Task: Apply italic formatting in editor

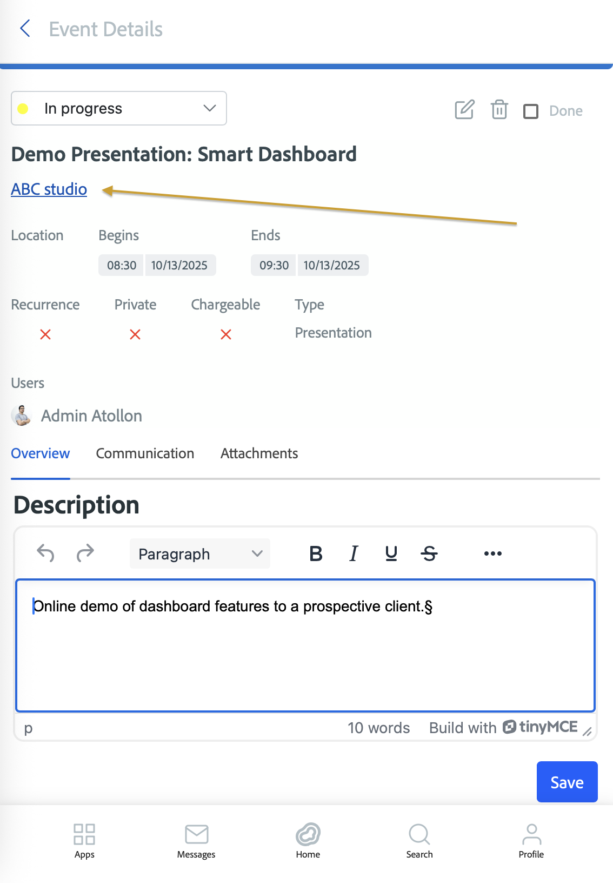Action: [x=354, y=553]
